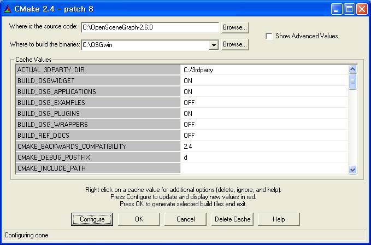Click OK to generate build files
Screen dimensions: 371x245
[x=139, y=219]
